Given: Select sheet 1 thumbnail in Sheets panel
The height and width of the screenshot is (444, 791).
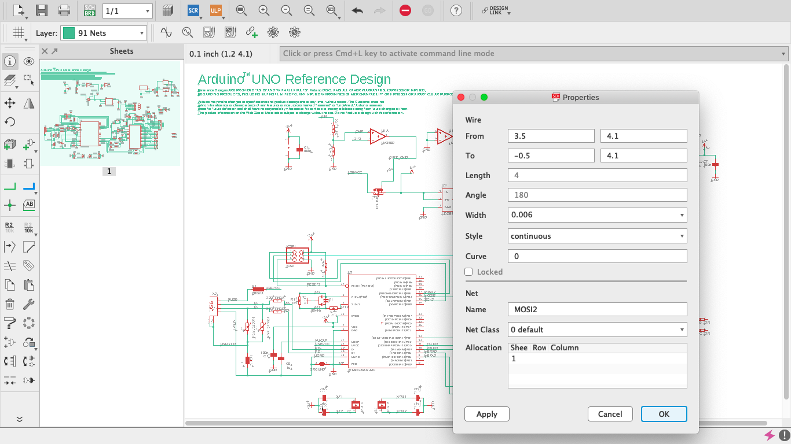Looking at the screenshot, I should [109, 113].
